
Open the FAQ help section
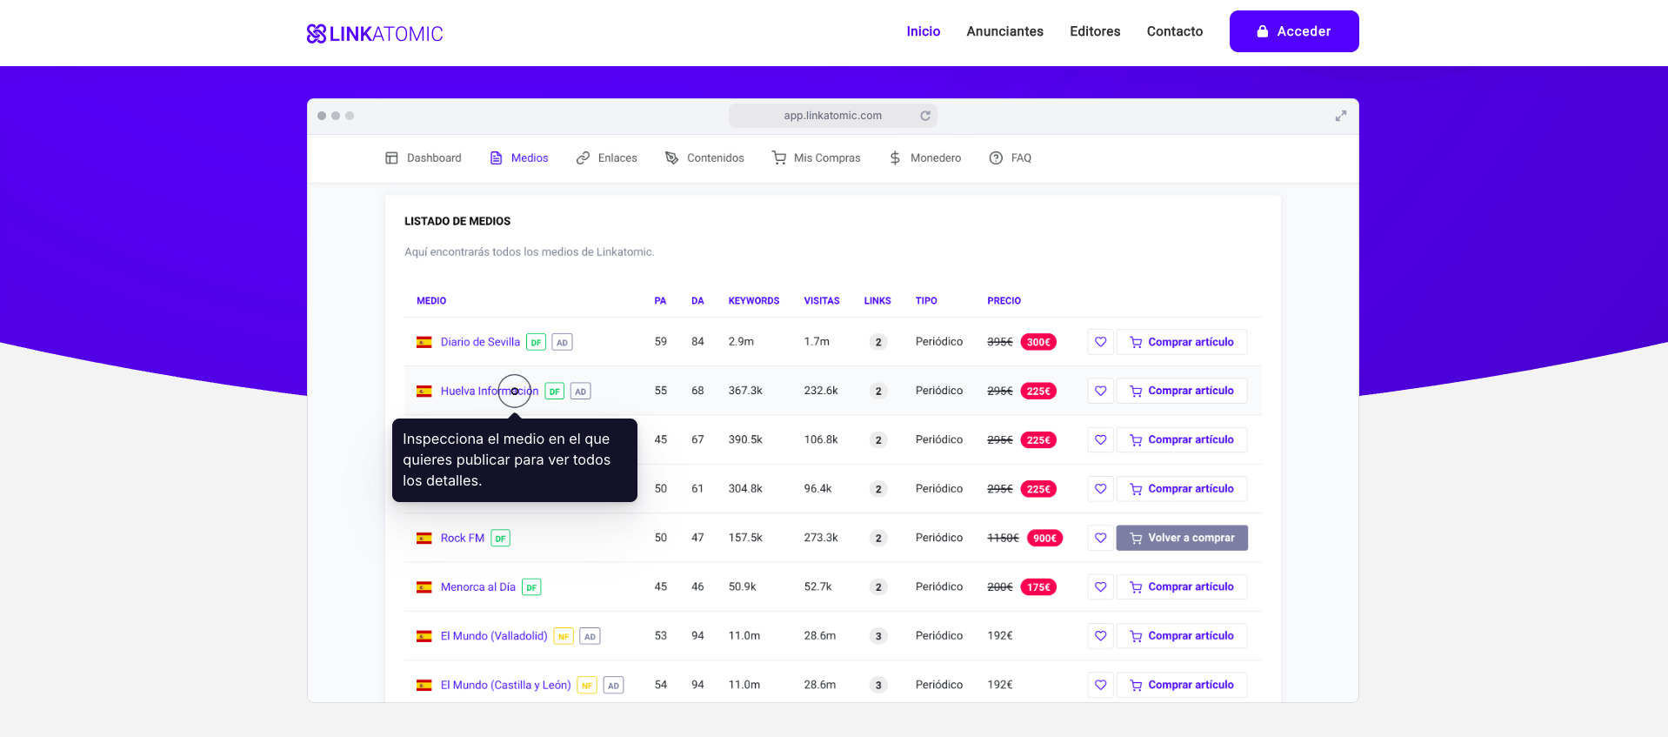pyautogui.click(x=1011, y=158)
